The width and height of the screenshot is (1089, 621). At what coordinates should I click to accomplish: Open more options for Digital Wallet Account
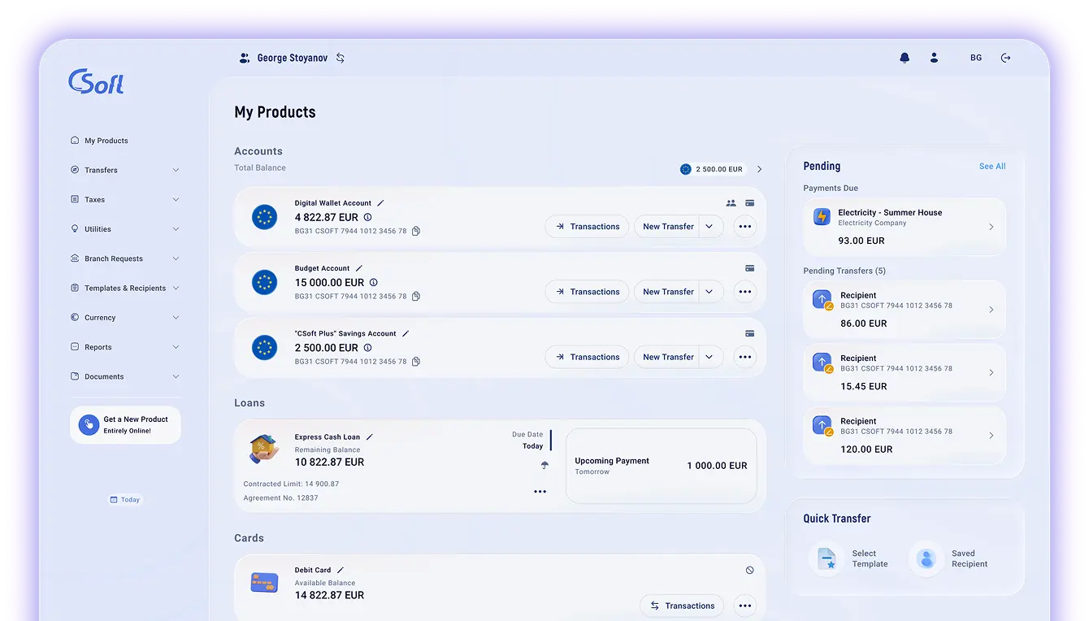coord(745,227)
